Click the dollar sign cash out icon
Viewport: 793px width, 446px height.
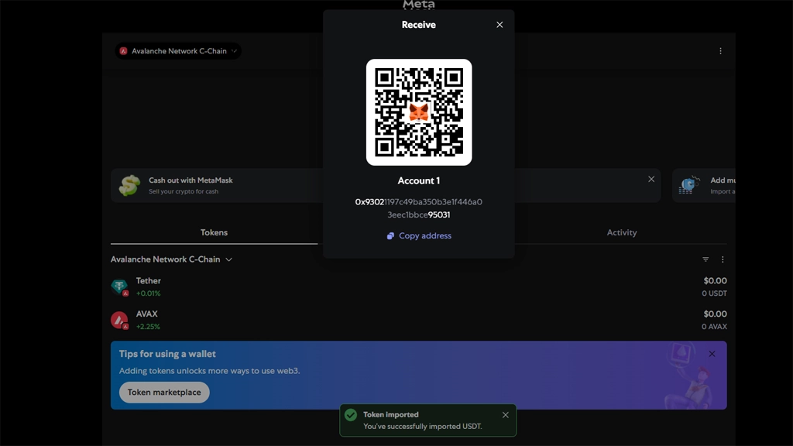[129, 186]
